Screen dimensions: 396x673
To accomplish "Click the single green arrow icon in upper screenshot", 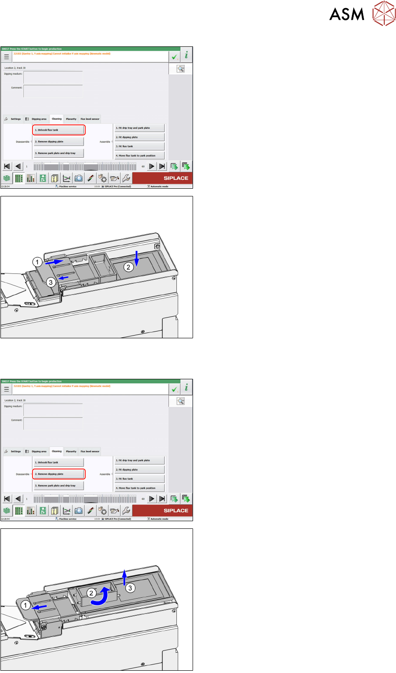I will click(x=175, y=167).
